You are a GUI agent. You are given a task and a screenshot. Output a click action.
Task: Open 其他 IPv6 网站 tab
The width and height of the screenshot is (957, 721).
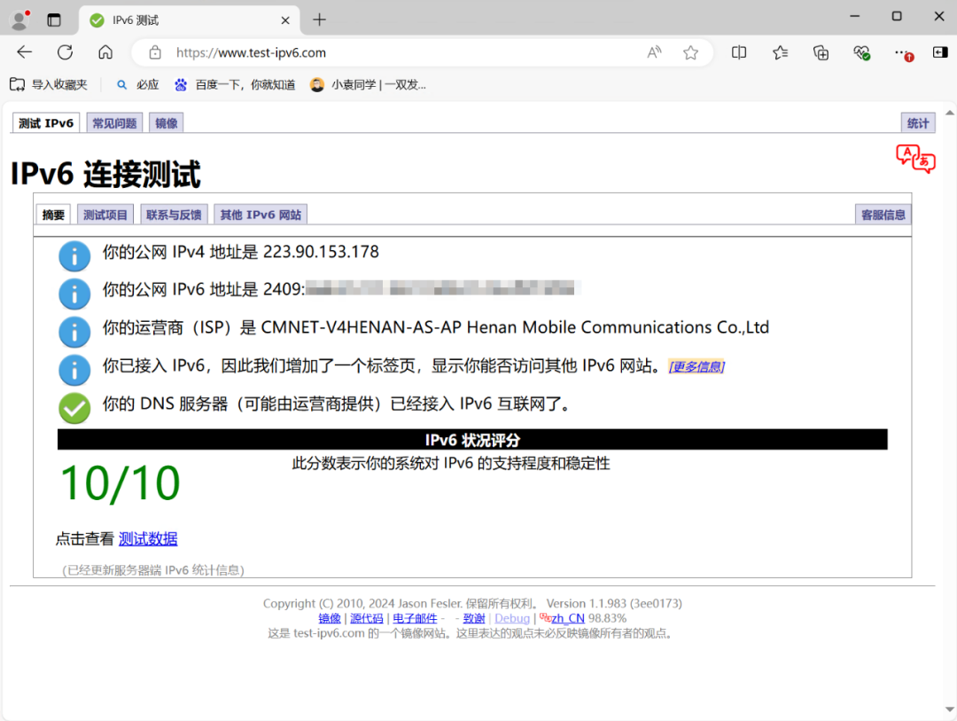[x=261, y=215]
